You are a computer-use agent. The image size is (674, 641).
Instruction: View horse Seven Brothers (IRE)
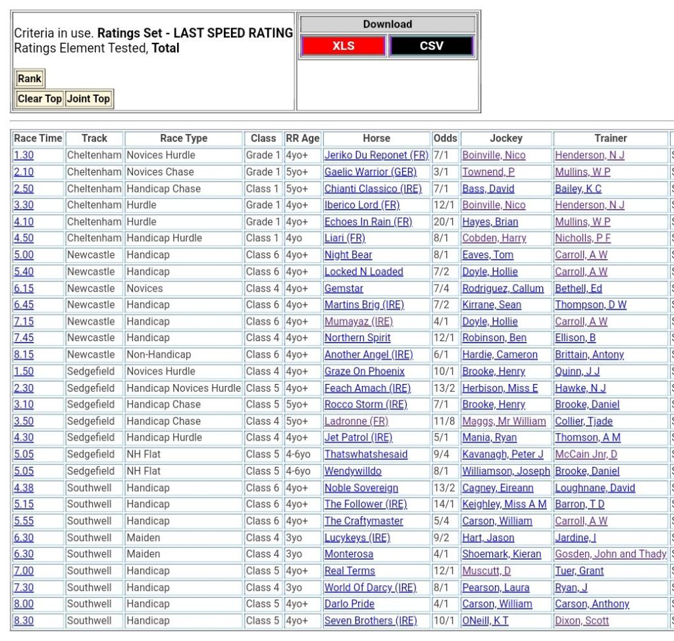[x=370, y=621]
